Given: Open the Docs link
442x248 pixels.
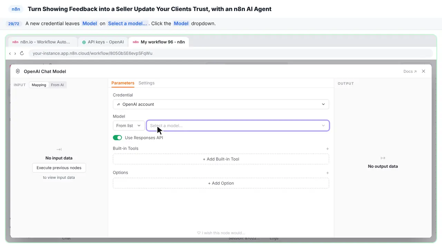Looking at the screenshot, I should tap(410, 71).
